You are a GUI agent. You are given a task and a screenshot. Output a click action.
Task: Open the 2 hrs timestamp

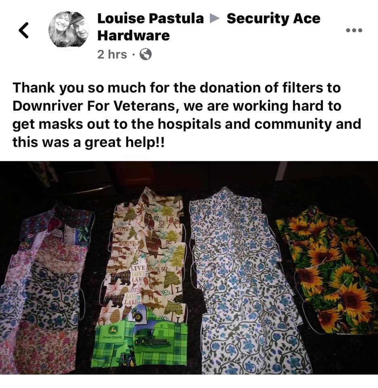click(x=112, y=55)
